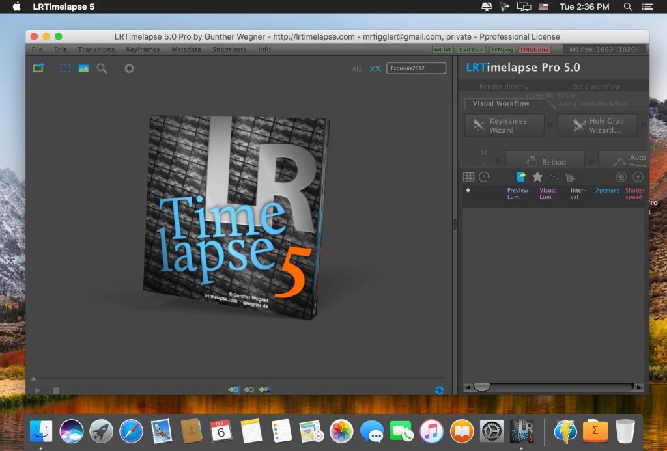The width and height of the screenshot is (667, 451).
Task: Select the star keyframe marker icon
Action: [x=537, y=176]
